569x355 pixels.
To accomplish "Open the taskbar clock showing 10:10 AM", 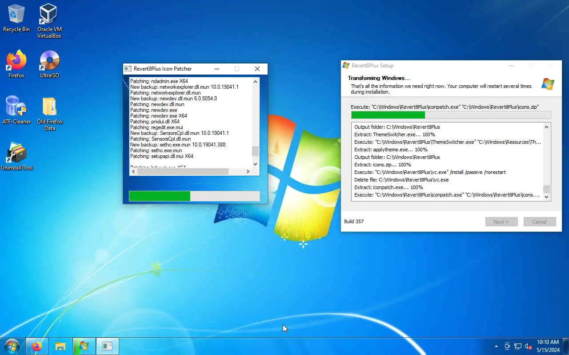I will tap(548, 346).
